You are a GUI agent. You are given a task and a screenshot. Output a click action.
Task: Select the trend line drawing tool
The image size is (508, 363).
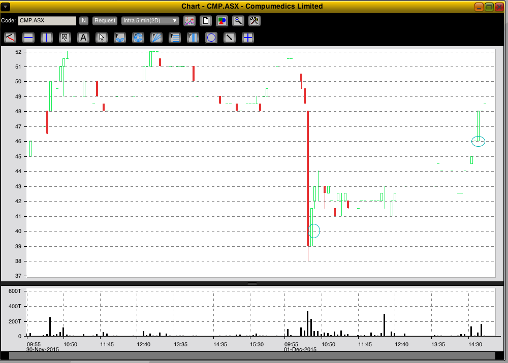tap(10, 38)
